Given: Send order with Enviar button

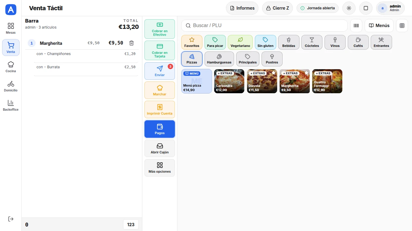Looking at the screenshot, I should pos(160,71).
